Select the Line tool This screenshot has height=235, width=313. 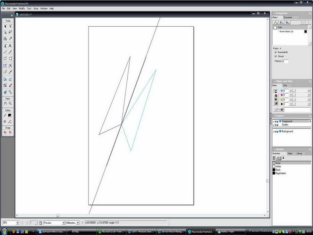click(5, 52)
